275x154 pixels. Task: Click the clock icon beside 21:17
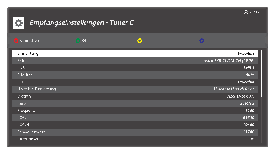click(x=246, y=12)
